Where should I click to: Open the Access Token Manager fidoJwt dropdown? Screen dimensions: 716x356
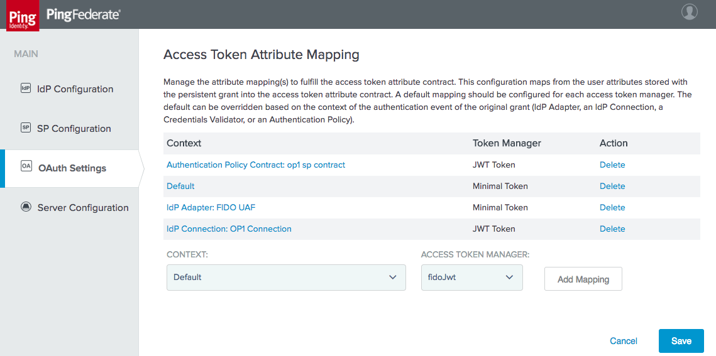[x=471, y=277]
